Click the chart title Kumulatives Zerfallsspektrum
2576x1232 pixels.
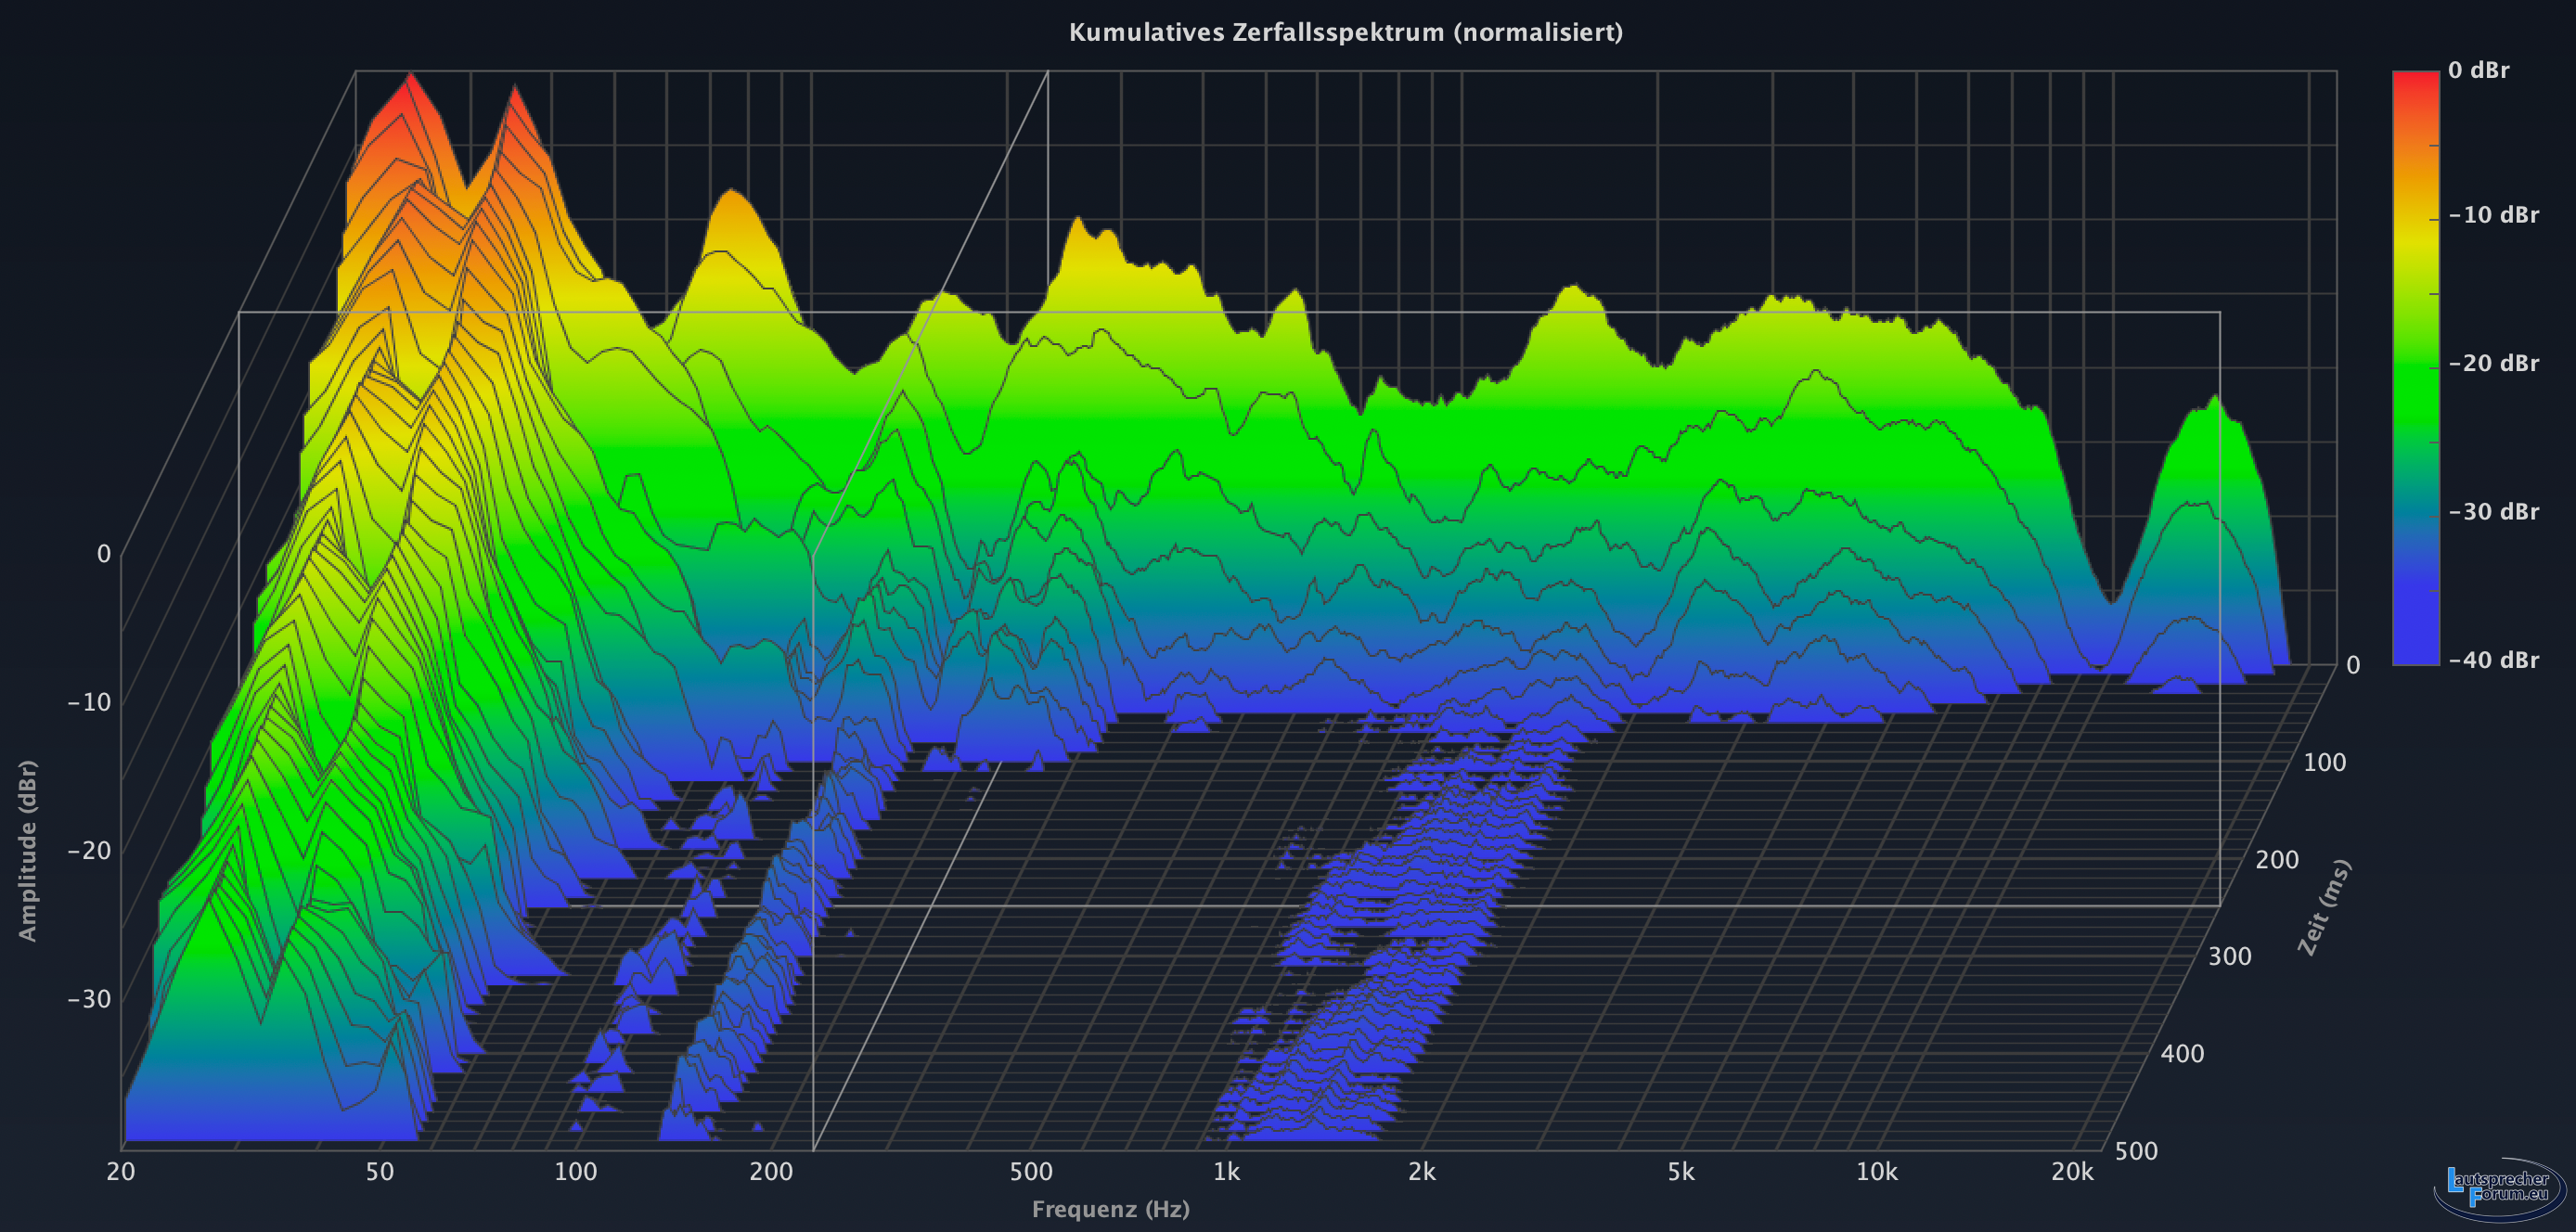(x=1345, y=33)
